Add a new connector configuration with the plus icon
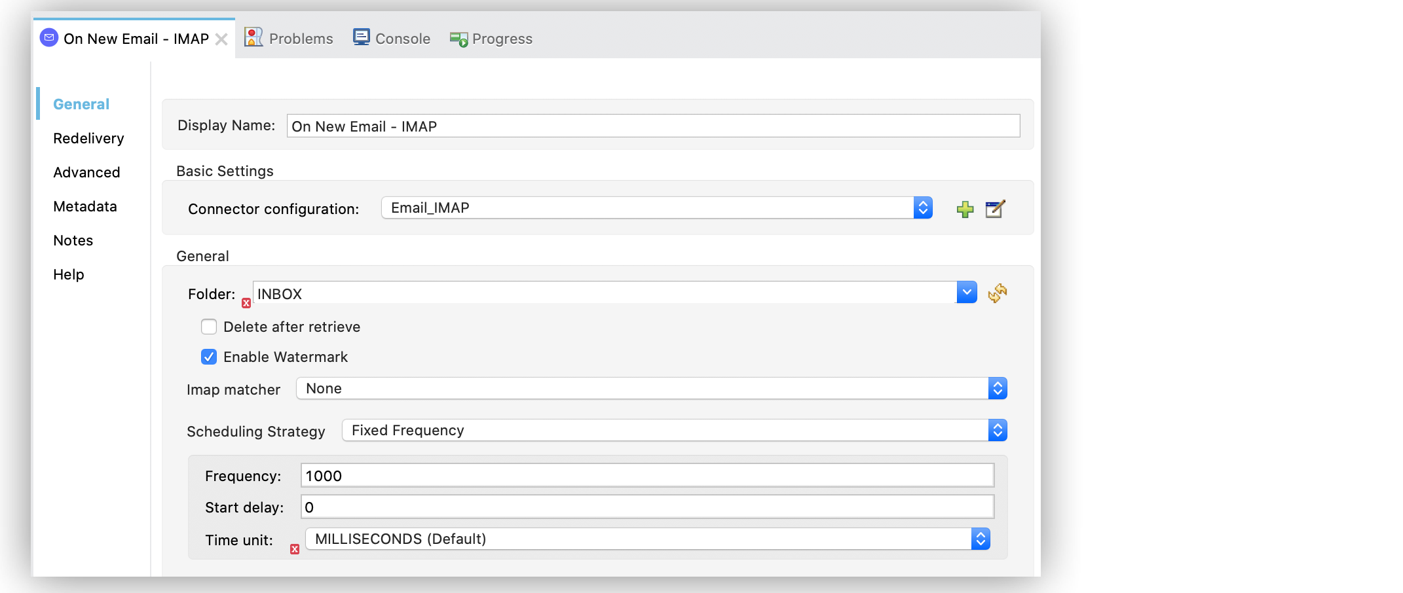 point(965,209)
